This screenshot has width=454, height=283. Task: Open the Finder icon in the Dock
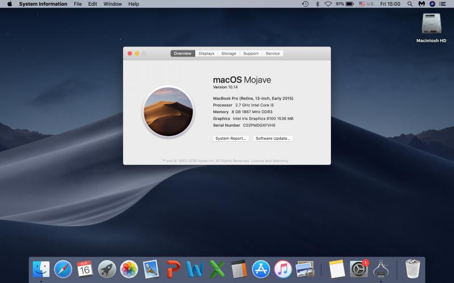pyautogui.click(x=41, y=269)
